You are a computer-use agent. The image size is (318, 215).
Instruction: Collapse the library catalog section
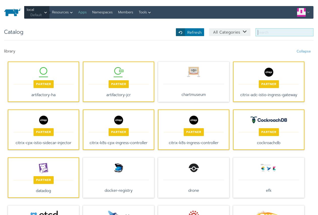click(303, 51)
